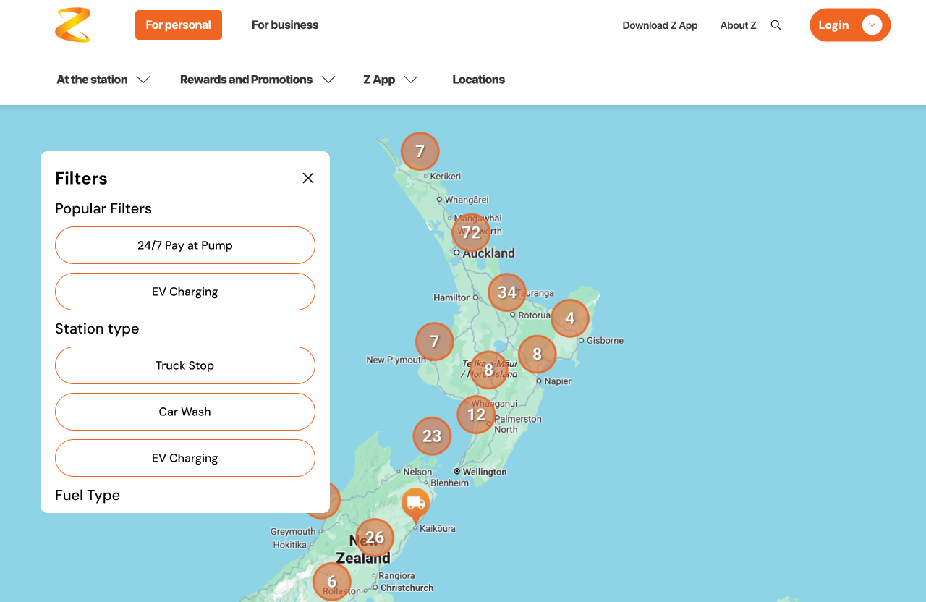The width and height of the screenshot is (926, 602).
Task: Open the 72-station cluster near Auckland
Action: [x=471, y=233]
